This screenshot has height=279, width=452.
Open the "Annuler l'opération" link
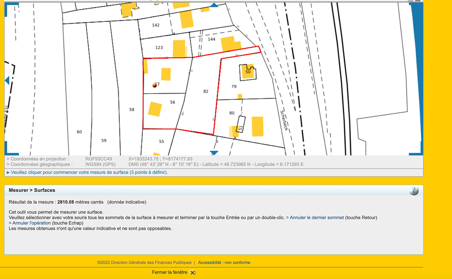pos(30,223)
